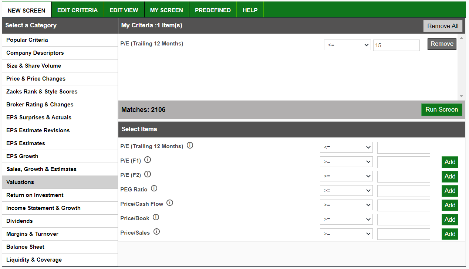Click the Run Screen button
This screenshot has height=269, width=469.
(x=442, y=109)
